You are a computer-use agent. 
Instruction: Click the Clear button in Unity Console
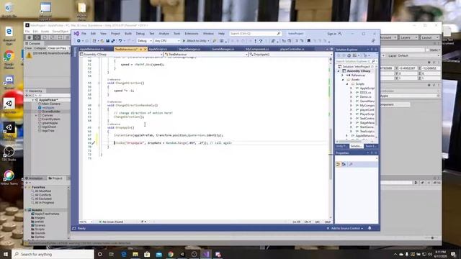28,48
